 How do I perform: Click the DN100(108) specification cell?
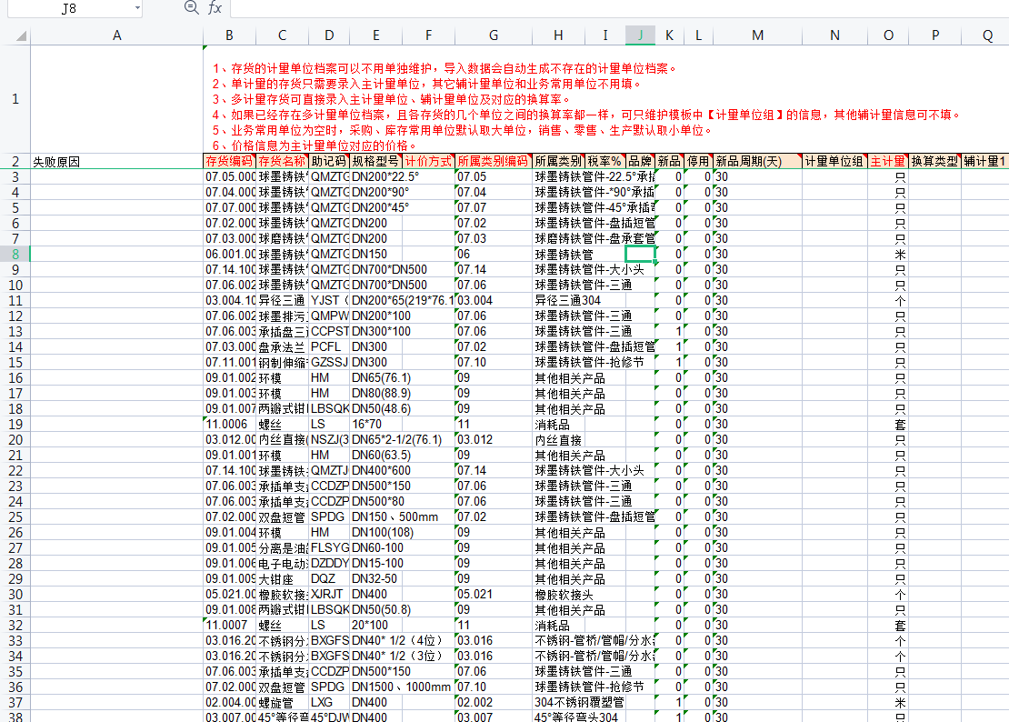point(375,533)
